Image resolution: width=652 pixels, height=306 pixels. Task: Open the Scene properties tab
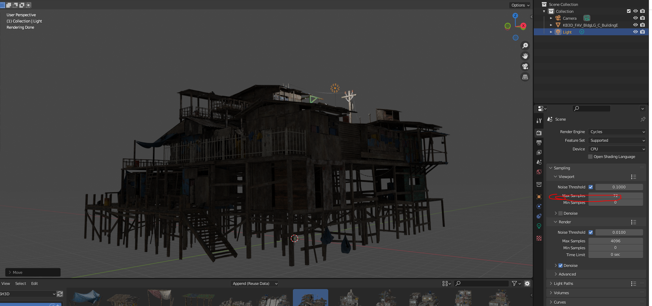(539, 162)
